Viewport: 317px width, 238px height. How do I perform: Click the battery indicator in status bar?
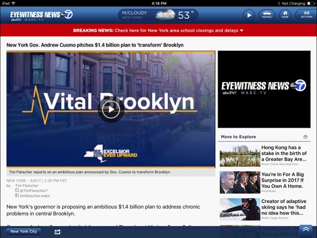(x=311, y=3)
